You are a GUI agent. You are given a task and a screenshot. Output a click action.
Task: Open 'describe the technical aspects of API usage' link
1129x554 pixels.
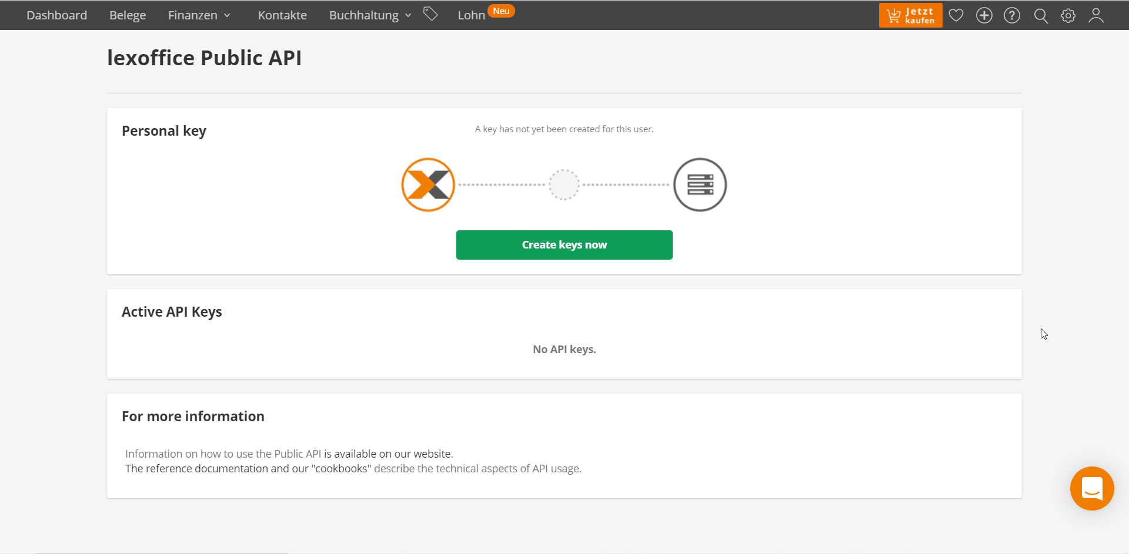coord(477,468)
